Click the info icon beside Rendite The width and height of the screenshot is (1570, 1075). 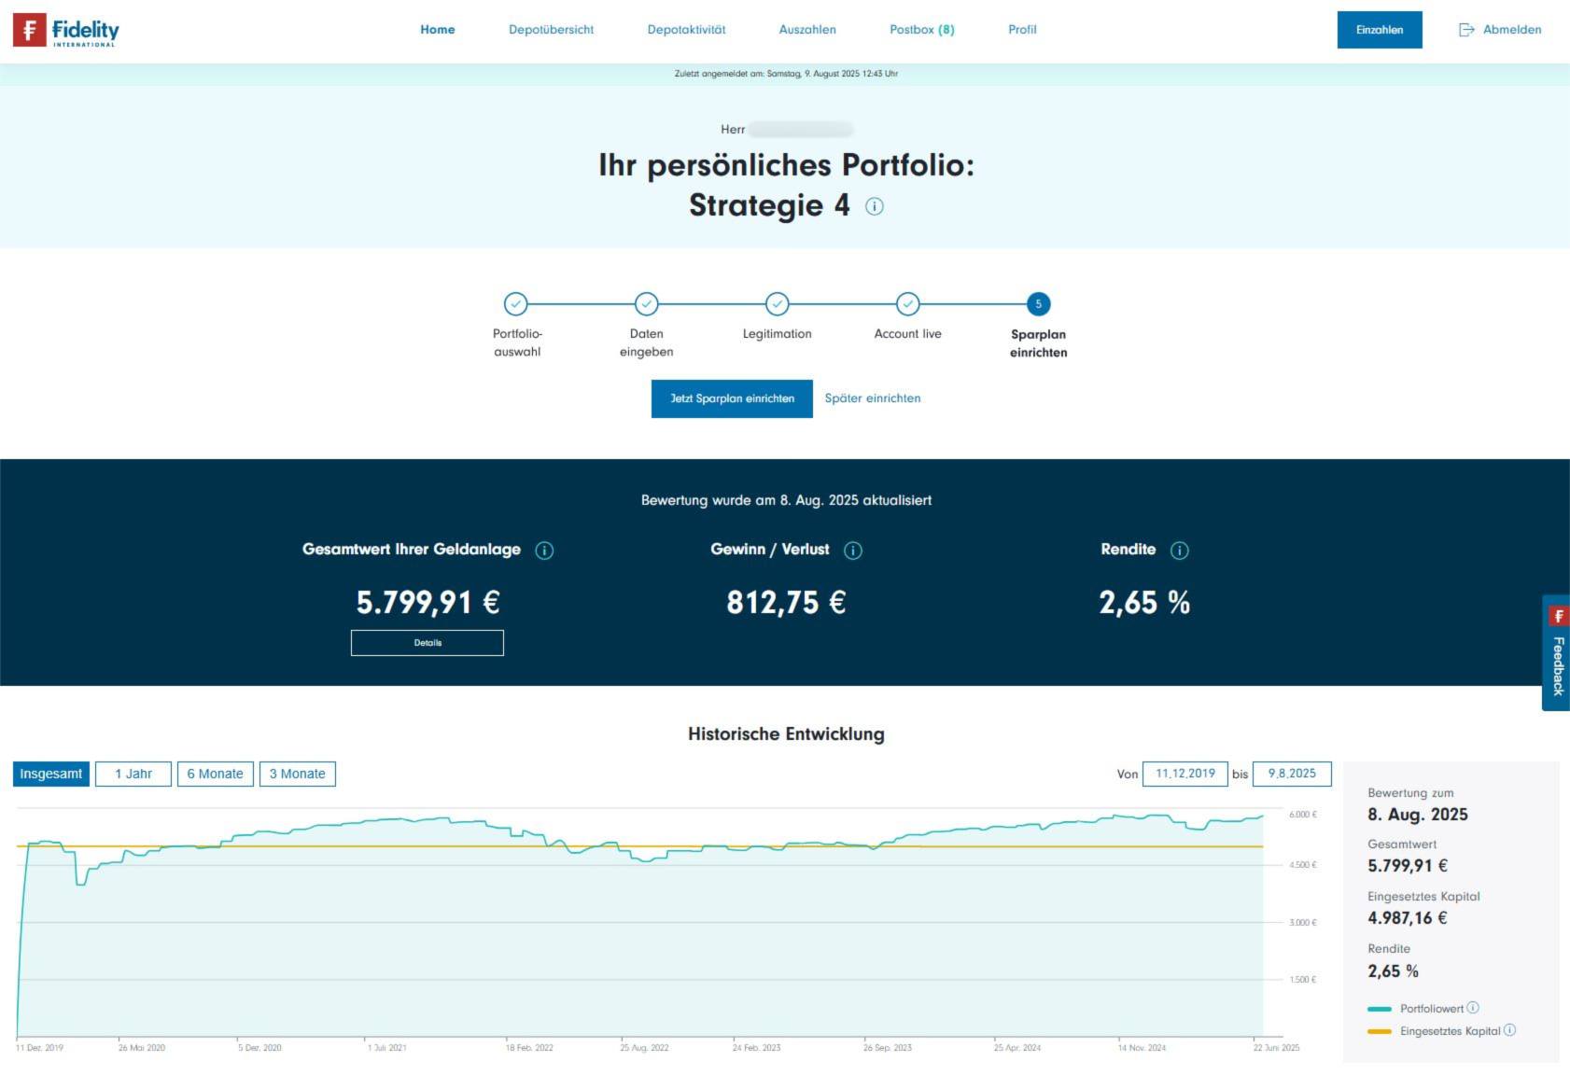point(1179,551)
